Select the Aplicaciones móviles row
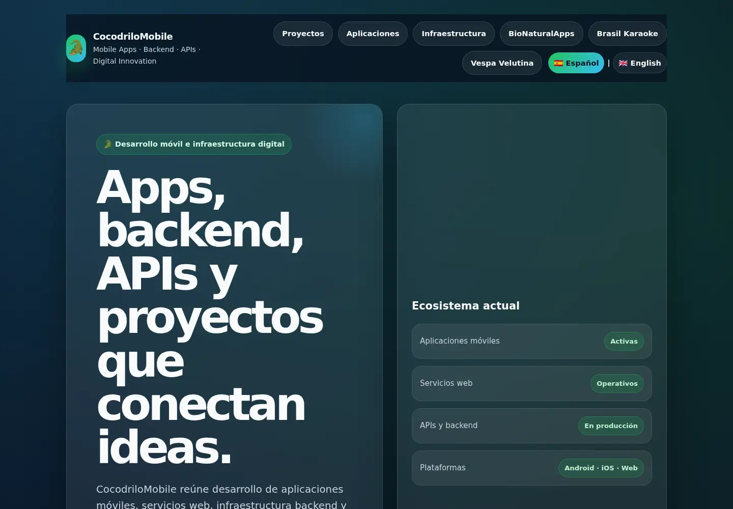 pos(532,341)
